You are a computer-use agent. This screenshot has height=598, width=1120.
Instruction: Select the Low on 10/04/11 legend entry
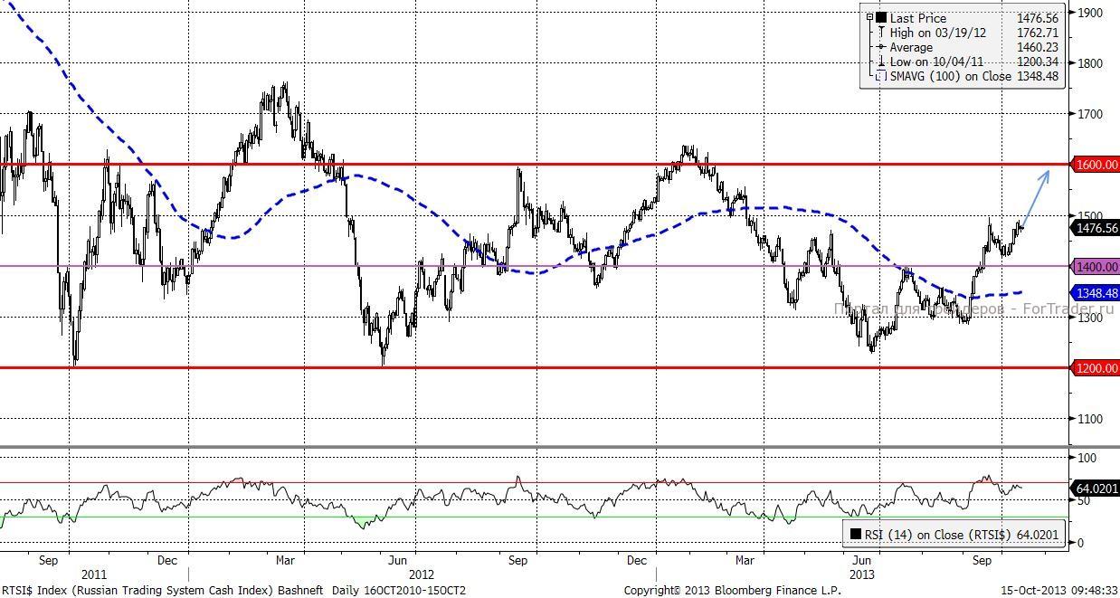[936, 62]
